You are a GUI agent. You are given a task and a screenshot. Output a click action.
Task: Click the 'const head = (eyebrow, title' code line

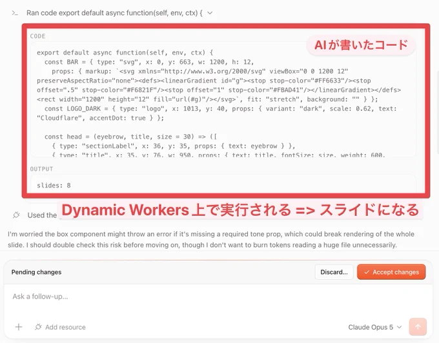[130, 137]
